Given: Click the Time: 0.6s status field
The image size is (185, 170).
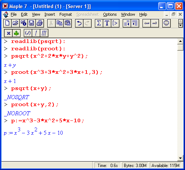Looking at the screenshot, I should pos(108,166).
